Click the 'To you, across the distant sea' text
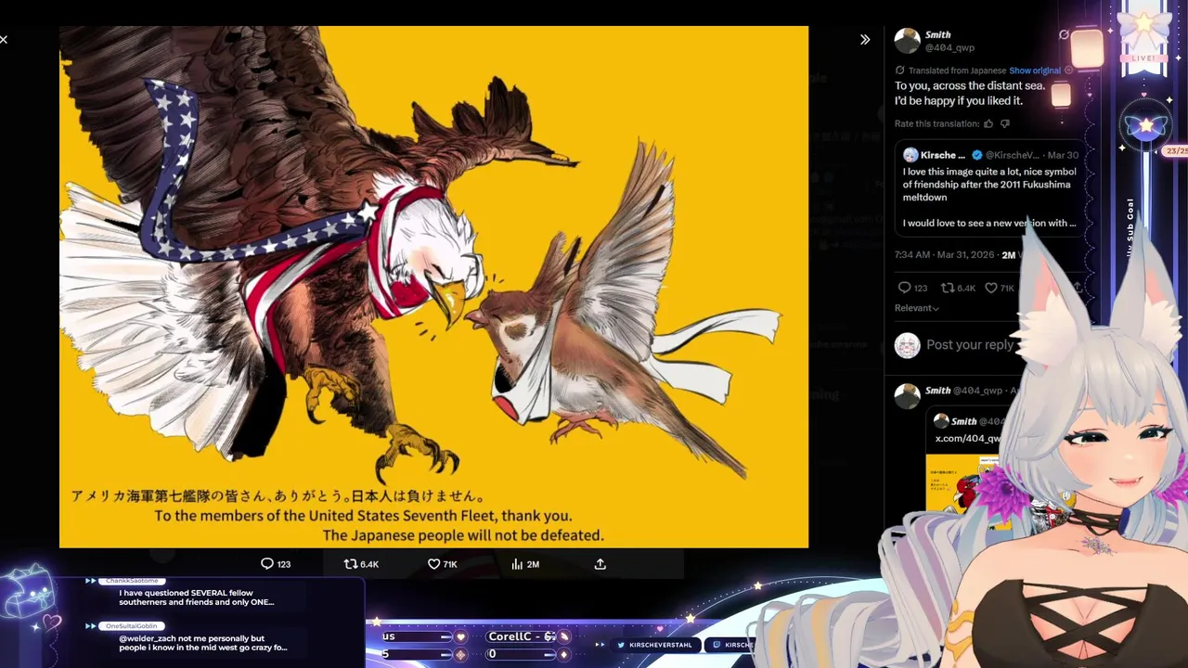Image resolution: width=1188 pixels, height=668 pixels. click(970, 85)
